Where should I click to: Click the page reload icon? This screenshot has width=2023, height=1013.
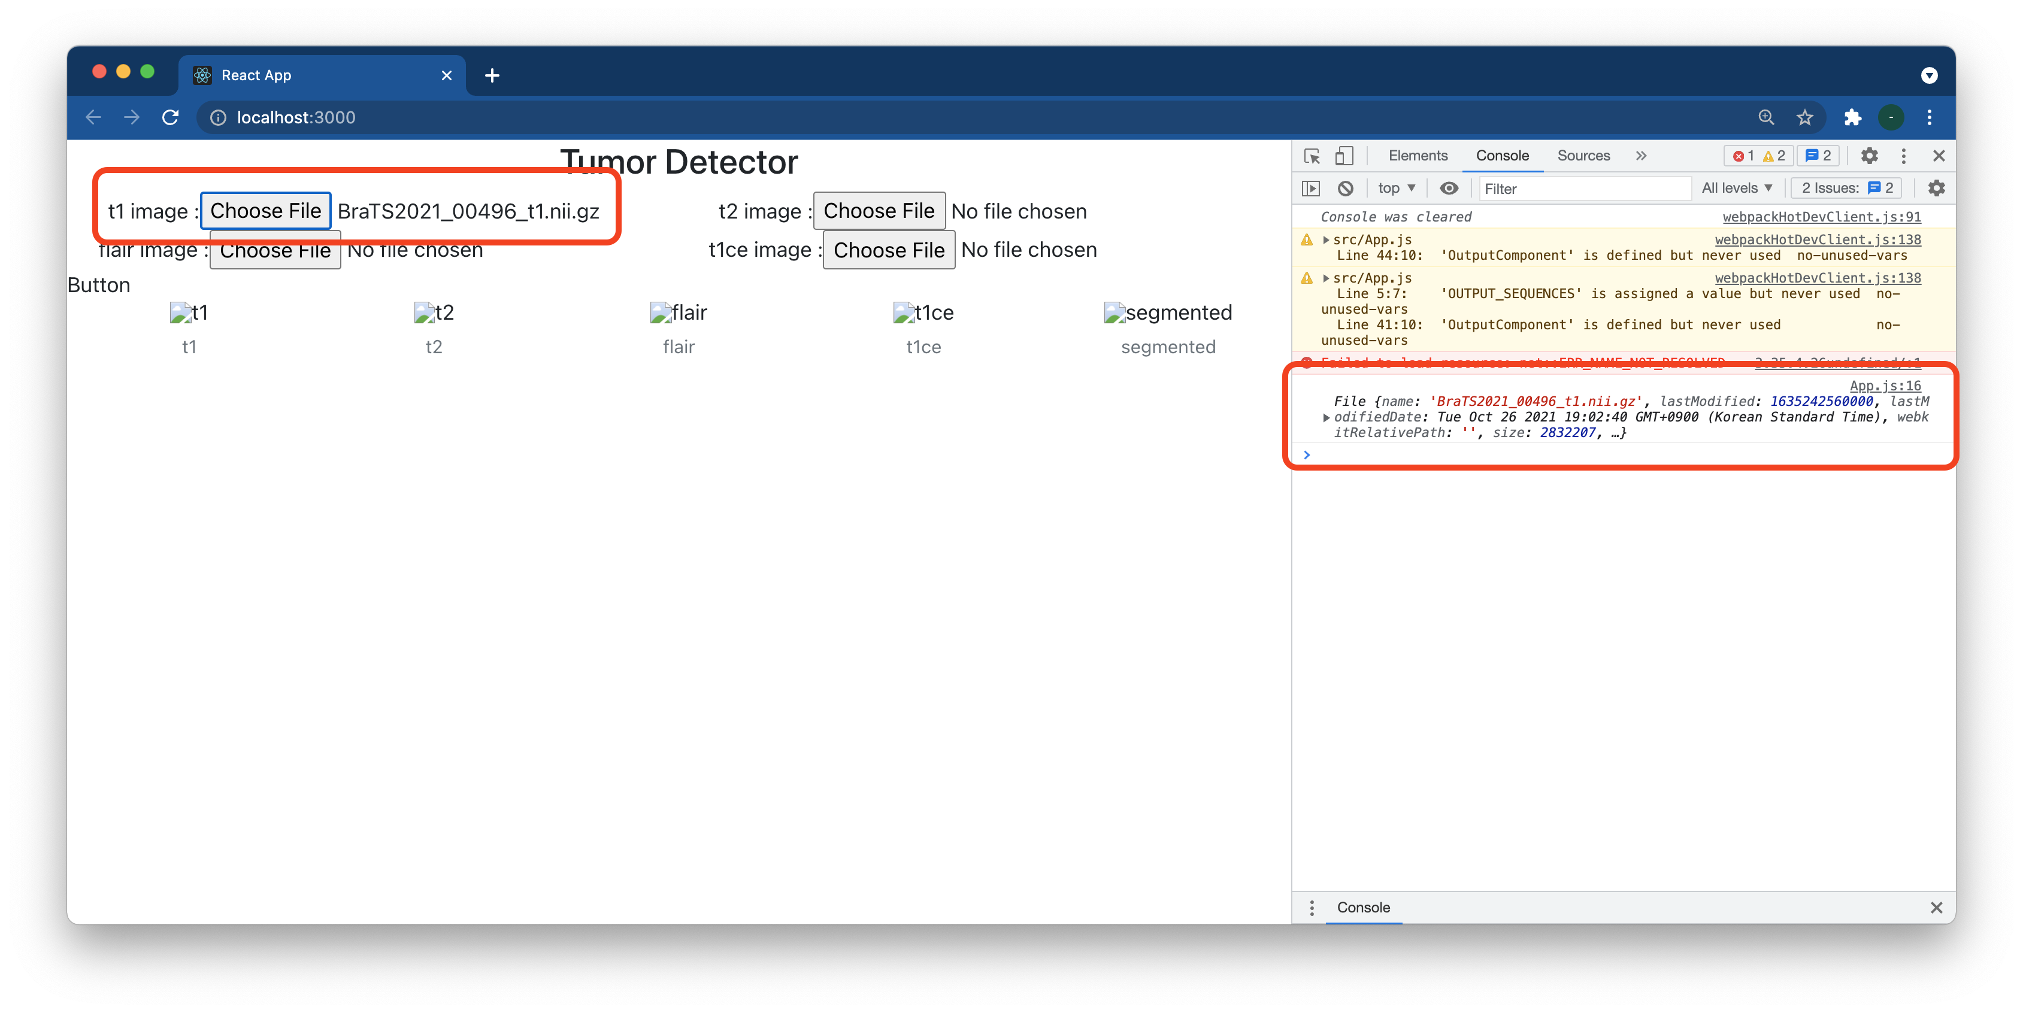pyautogui.click(x=171, y=118)
